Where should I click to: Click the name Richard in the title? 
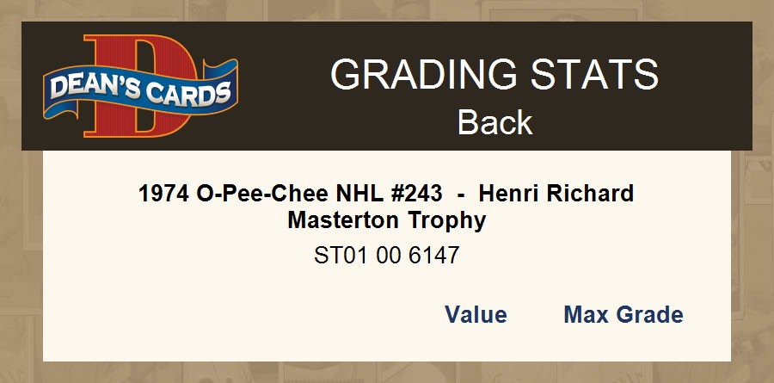[x=593, y=193]
